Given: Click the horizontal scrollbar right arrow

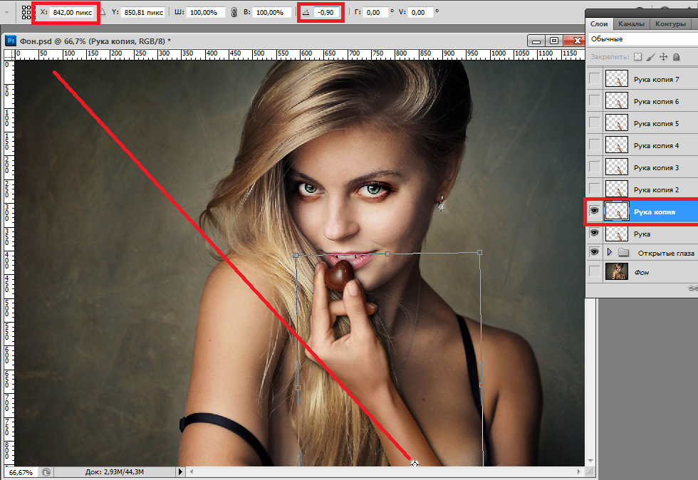Looking at the screenshot, I should coord(578,471).
